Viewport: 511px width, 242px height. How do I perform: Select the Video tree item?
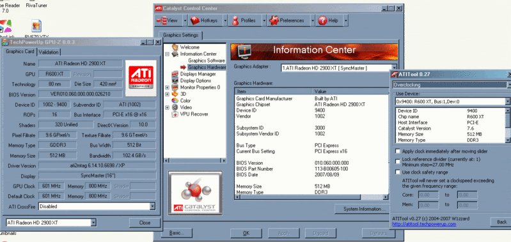coord(185,107)
